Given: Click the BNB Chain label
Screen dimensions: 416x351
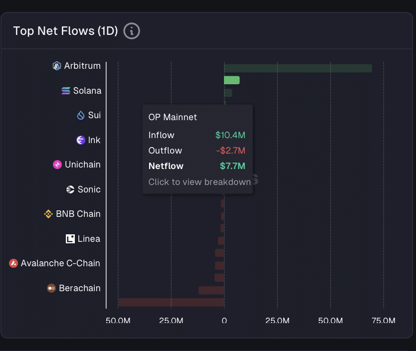Looking at the screenshot, I should point(78,214).
